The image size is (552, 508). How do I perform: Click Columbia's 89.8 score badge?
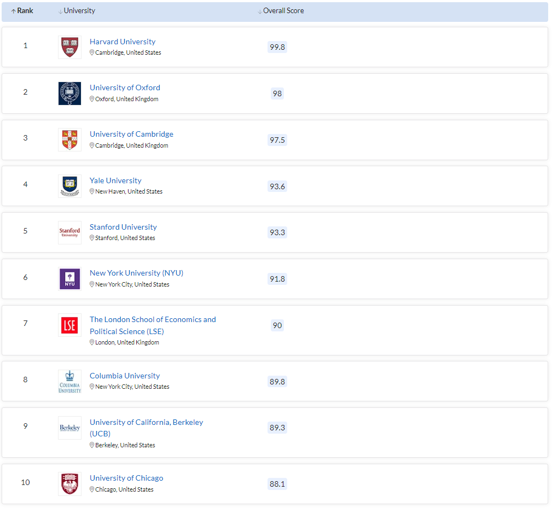pyautogui.click(x=277, y=382)
